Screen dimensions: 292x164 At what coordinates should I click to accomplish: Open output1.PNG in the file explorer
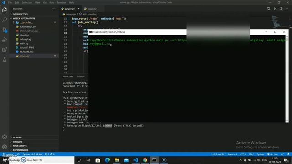click(x=34, y=47)
